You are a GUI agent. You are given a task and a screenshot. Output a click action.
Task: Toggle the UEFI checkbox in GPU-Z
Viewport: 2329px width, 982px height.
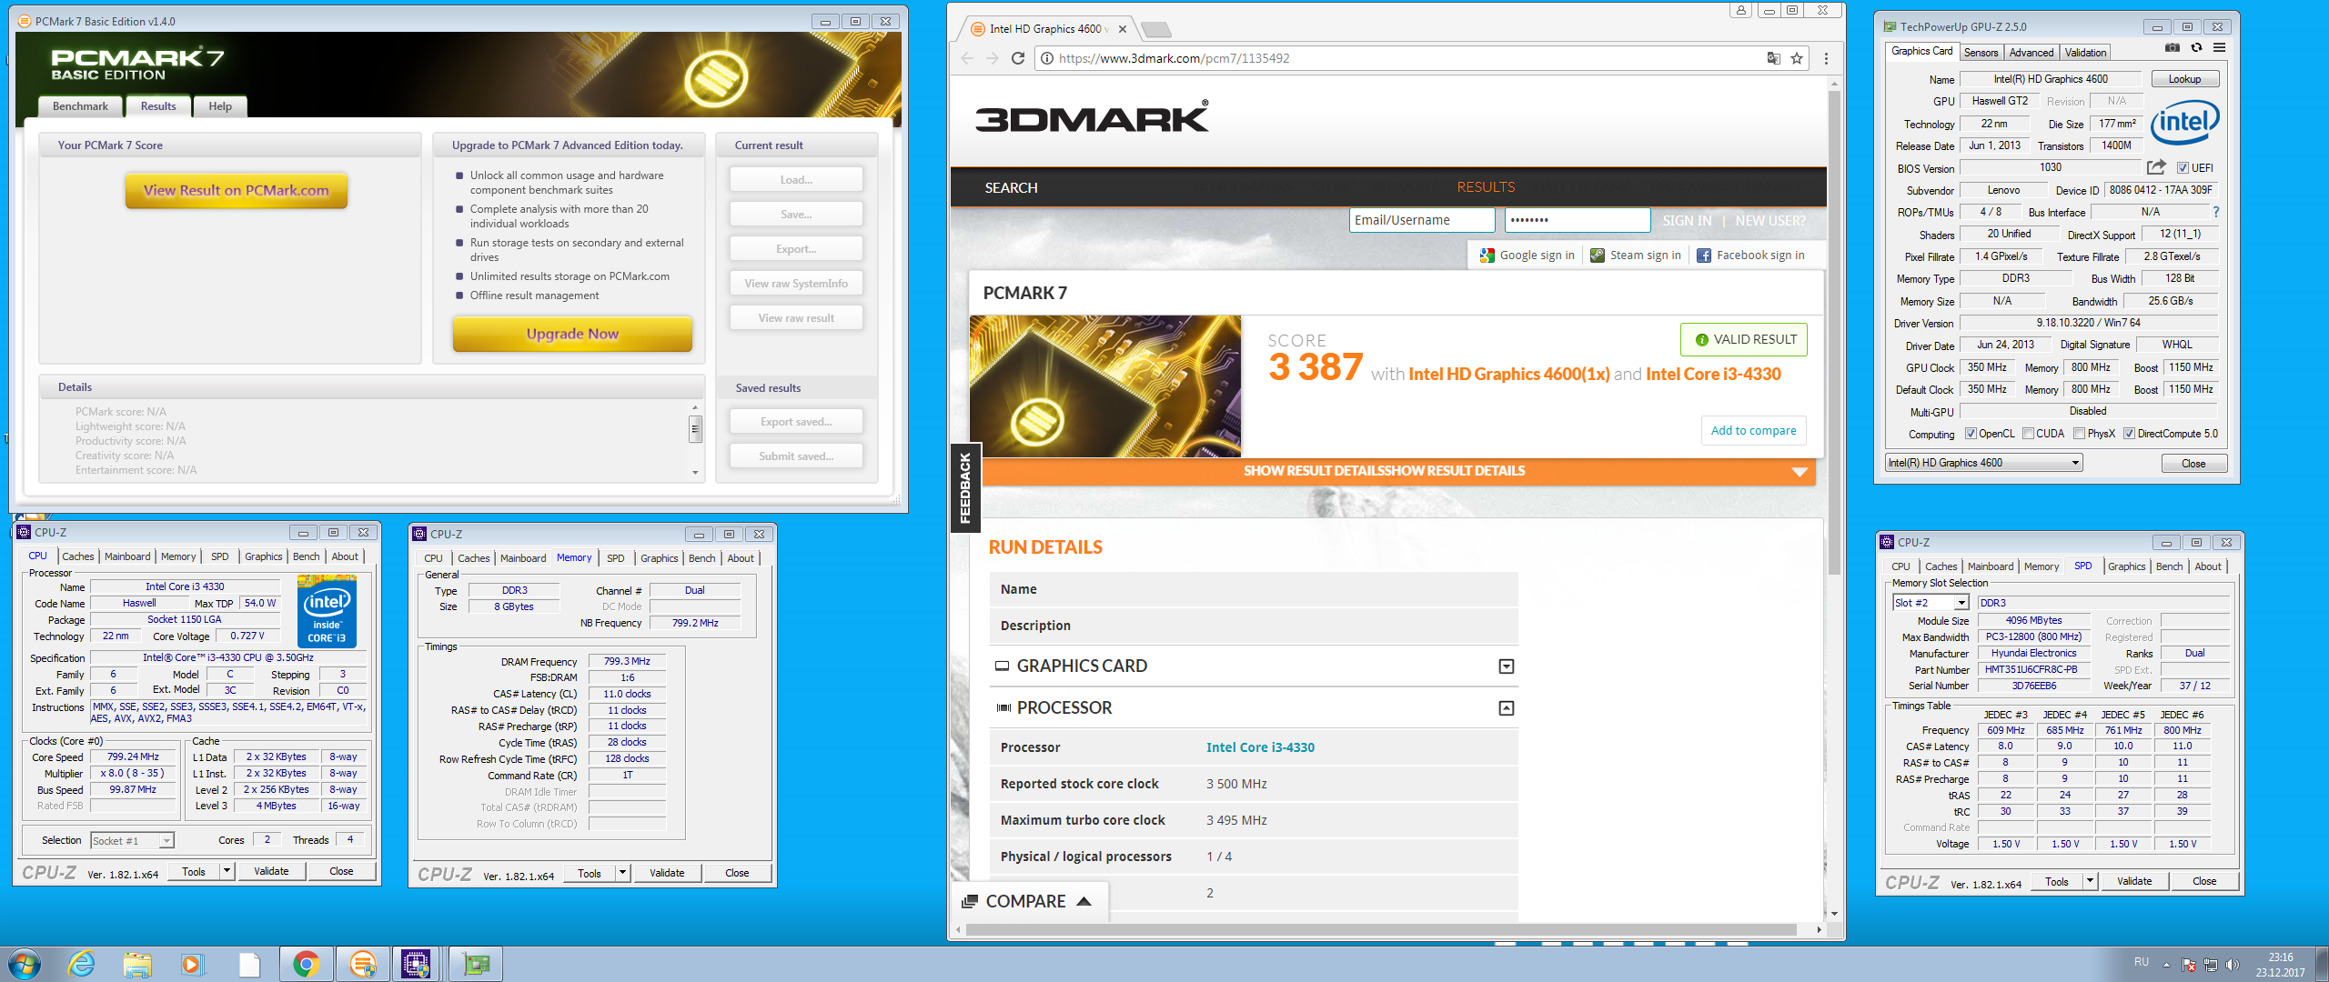point(2183,168)
